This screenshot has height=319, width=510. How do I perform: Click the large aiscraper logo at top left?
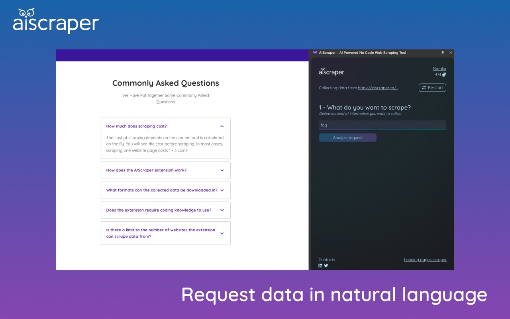pos(56,20)
